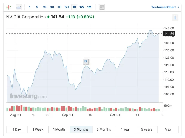The image size is (185, 138).
Task: Open the Technical Chart link
Action: (165, 7)
